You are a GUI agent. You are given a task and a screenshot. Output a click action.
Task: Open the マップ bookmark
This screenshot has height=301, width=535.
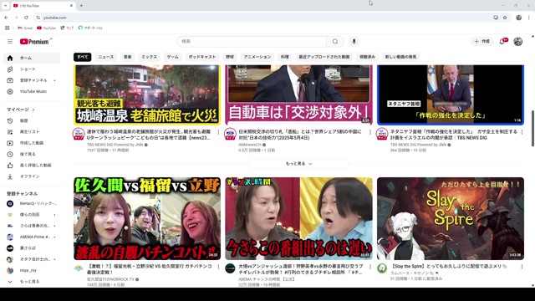tap(67, 28)
